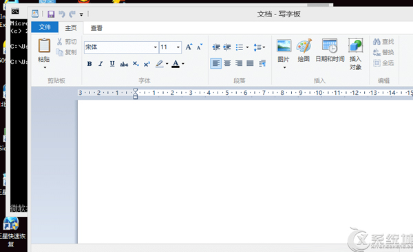
Task: Save the document with the floppy disk icon
Action: point(51,14)
